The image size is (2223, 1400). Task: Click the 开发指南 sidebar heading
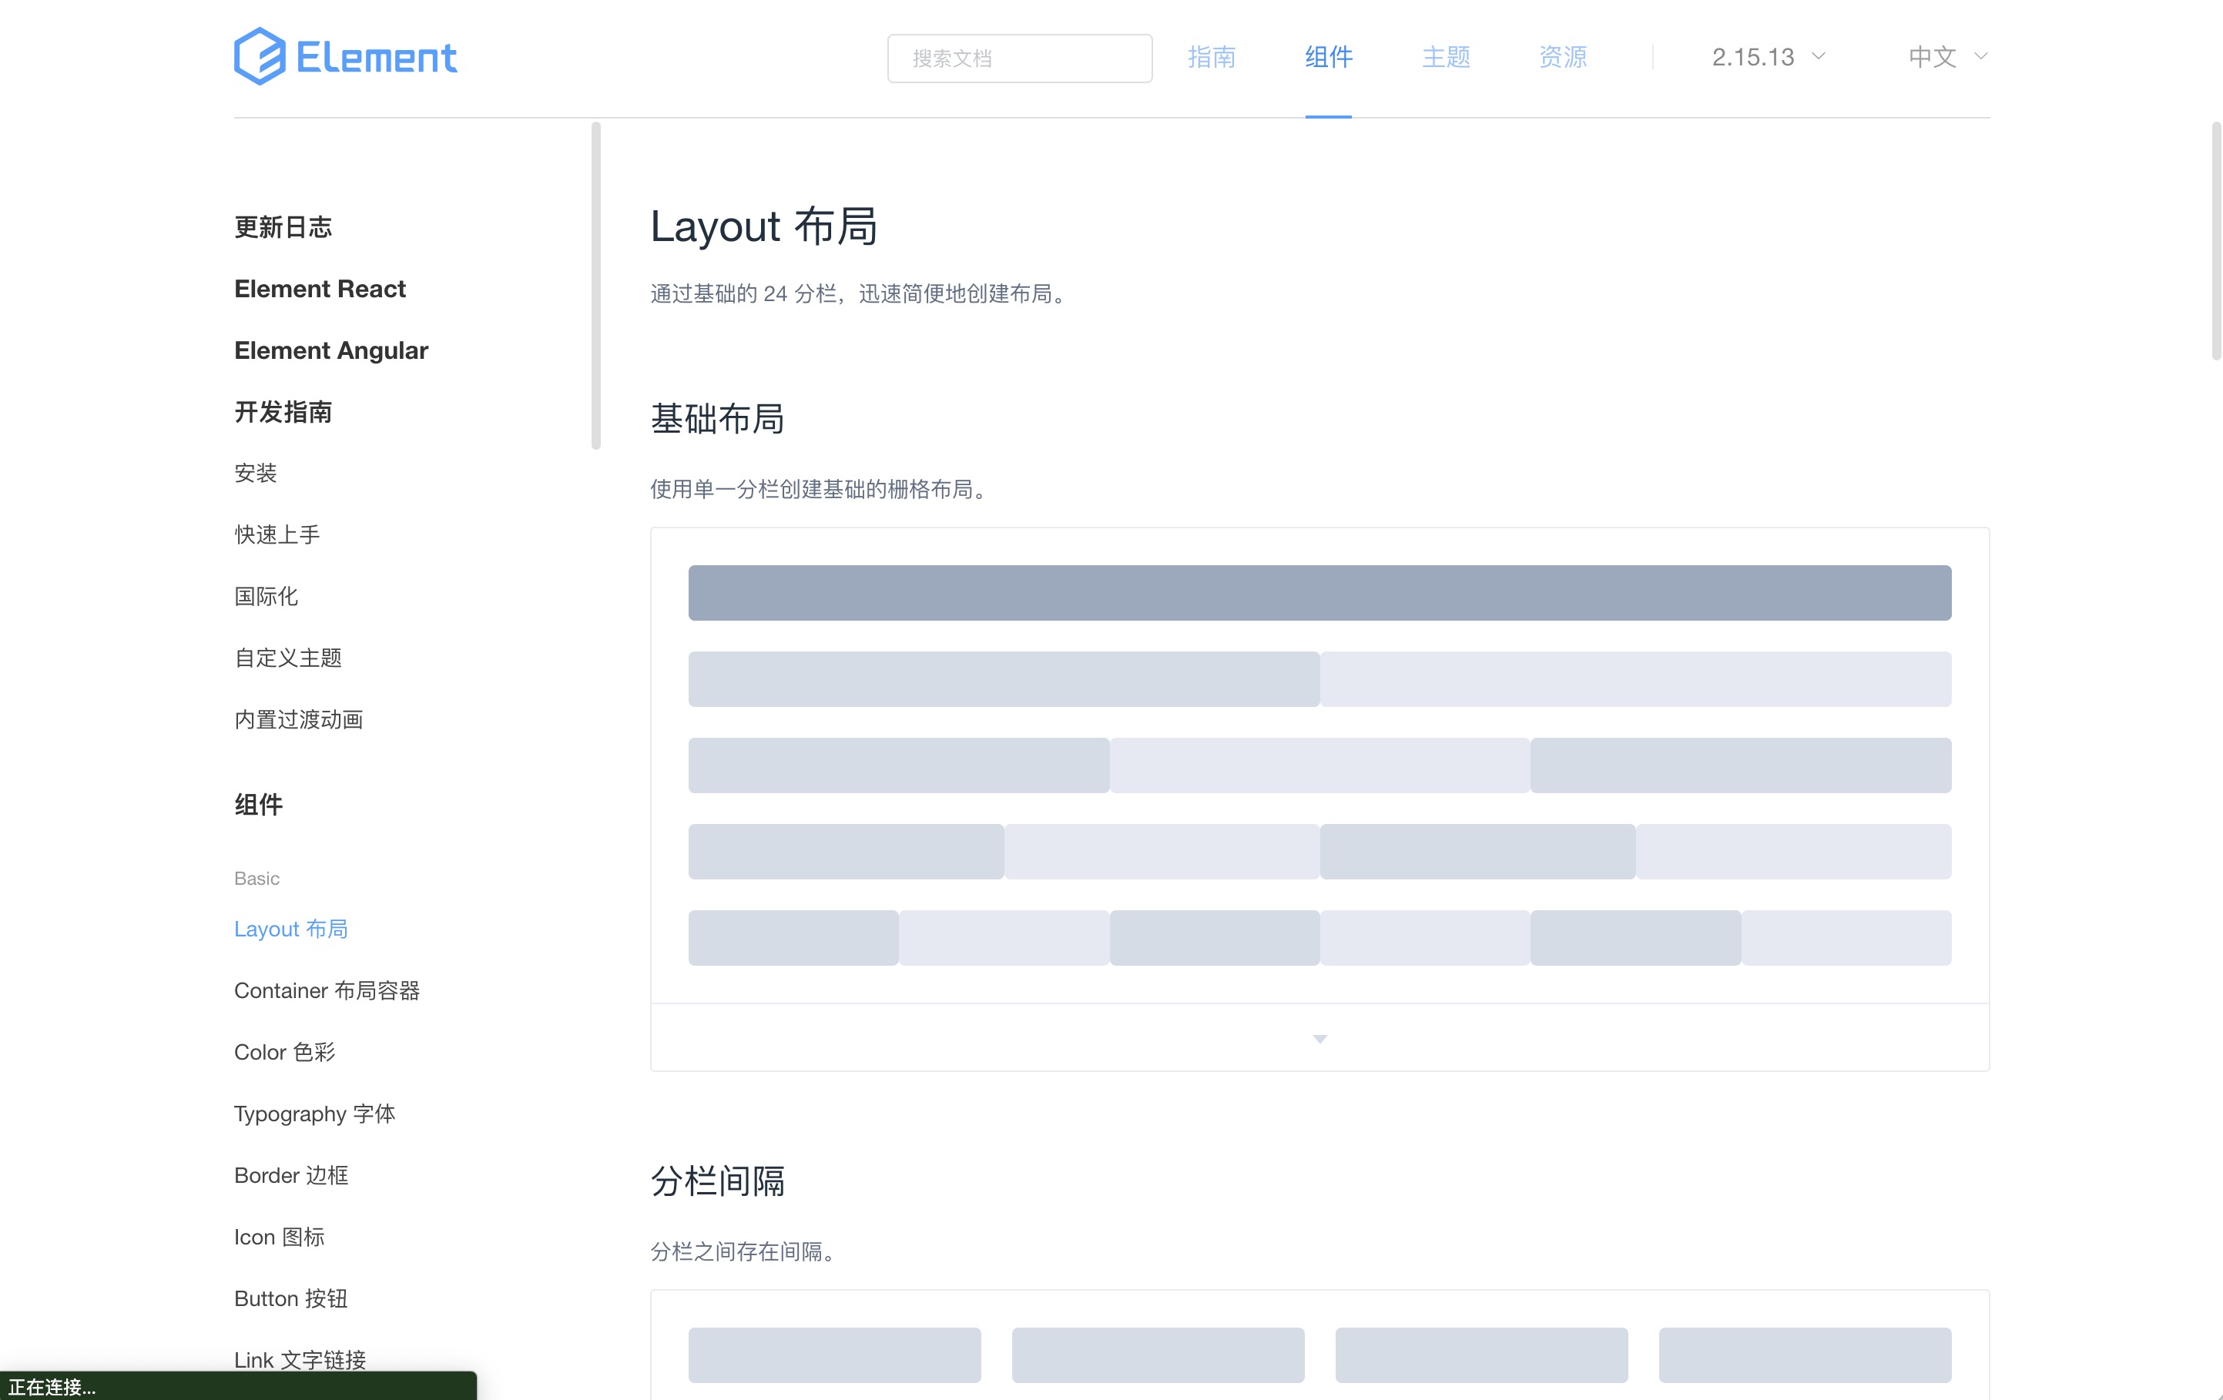tap(283, 411)
